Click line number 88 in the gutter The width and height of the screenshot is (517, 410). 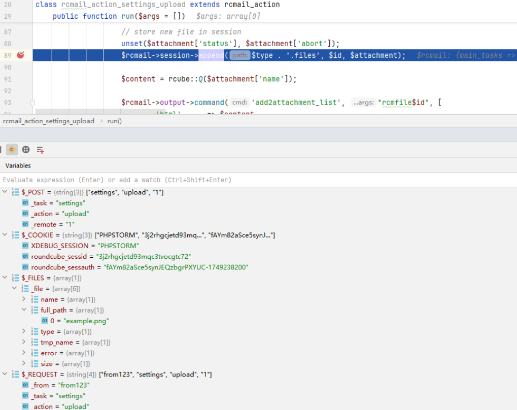click(x=8, y=44)
